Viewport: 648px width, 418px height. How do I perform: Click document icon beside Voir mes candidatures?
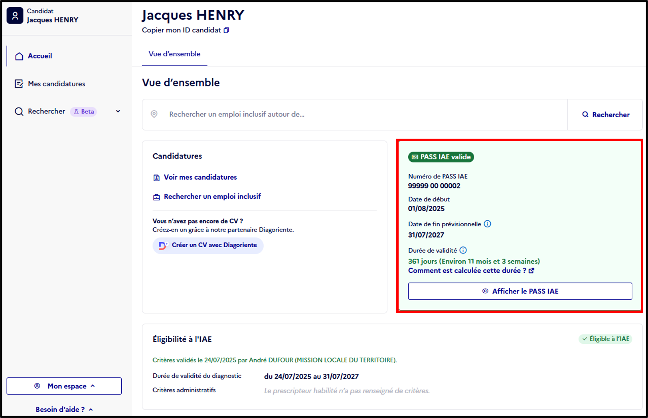(157, 178)
